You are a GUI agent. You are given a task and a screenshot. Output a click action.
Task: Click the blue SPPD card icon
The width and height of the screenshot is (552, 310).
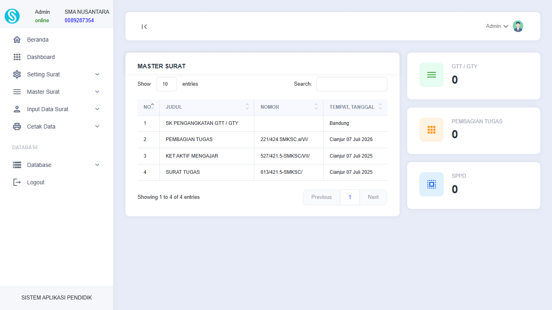[x=431, y=184]
